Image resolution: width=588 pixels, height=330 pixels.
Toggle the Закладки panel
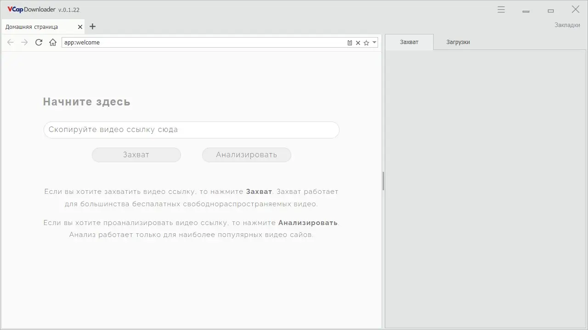567,25
